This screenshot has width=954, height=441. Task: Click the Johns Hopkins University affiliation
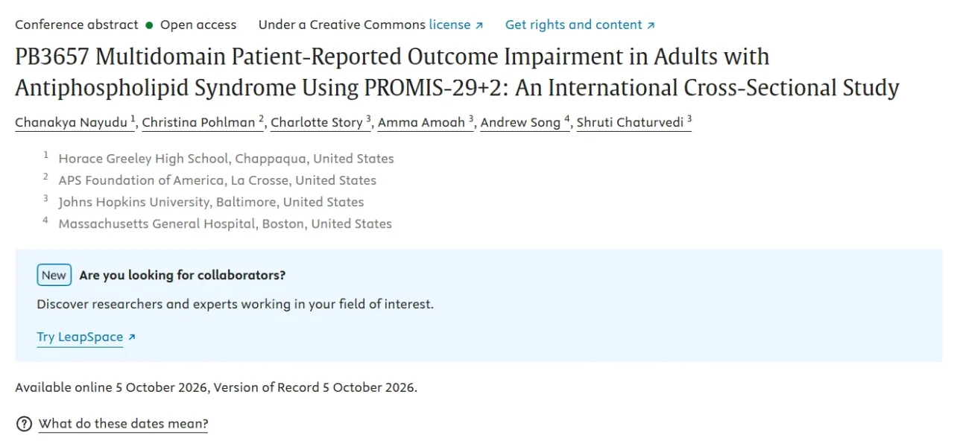[211, 202]
